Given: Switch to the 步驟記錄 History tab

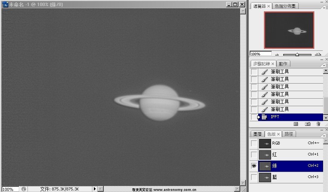Looking at the screenshot, I should (262, 64).
